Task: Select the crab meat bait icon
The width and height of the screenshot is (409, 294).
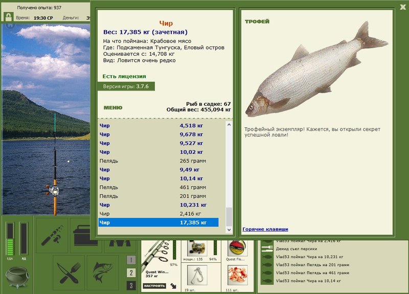Action: pos(237,275)
